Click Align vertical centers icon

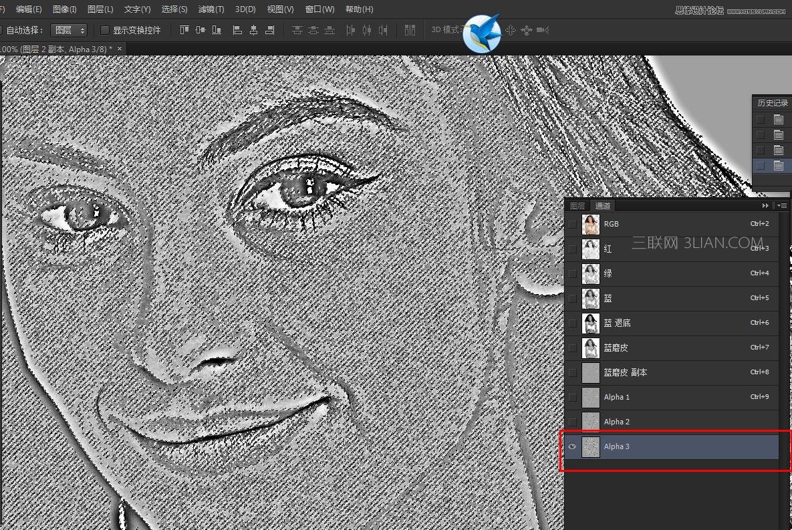click(x=201, y=30)
